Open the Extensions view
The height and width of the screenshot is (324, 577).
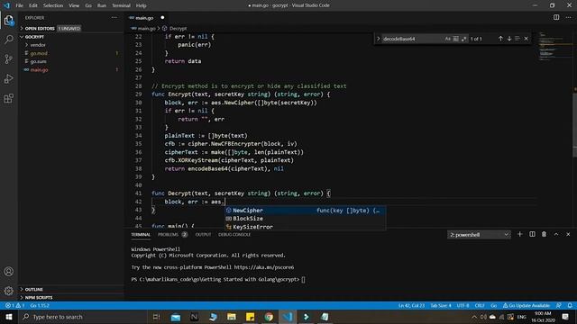[x=9, y=98]
